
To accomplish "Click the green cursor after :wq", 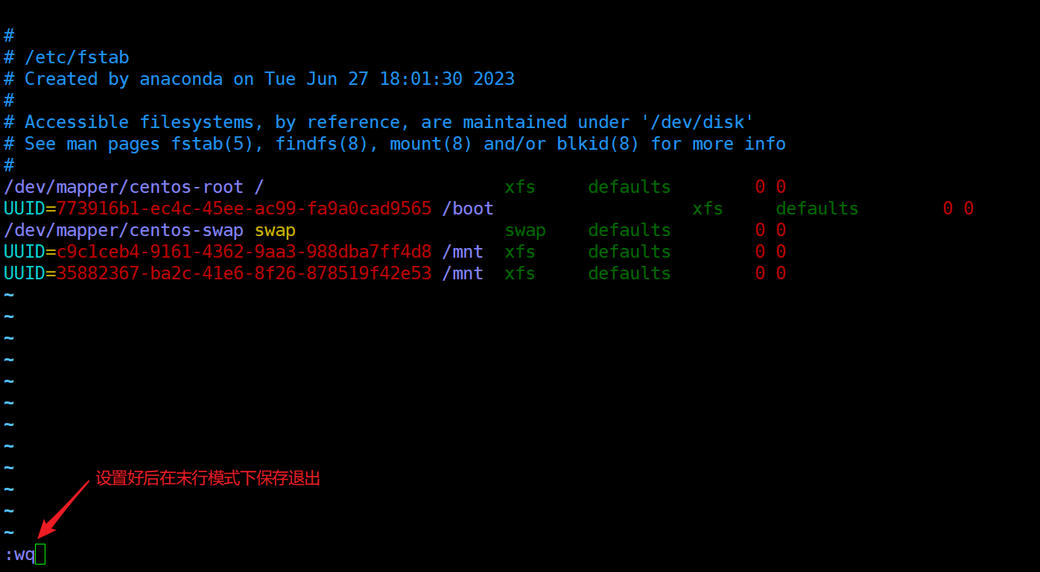I will pos(40,554).
